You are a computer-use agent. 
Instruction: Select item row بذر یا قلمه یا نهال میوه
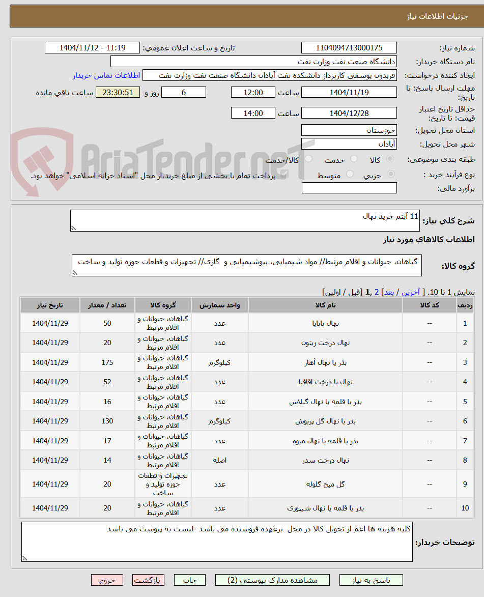pyautogui.click(x=247, y=441)
